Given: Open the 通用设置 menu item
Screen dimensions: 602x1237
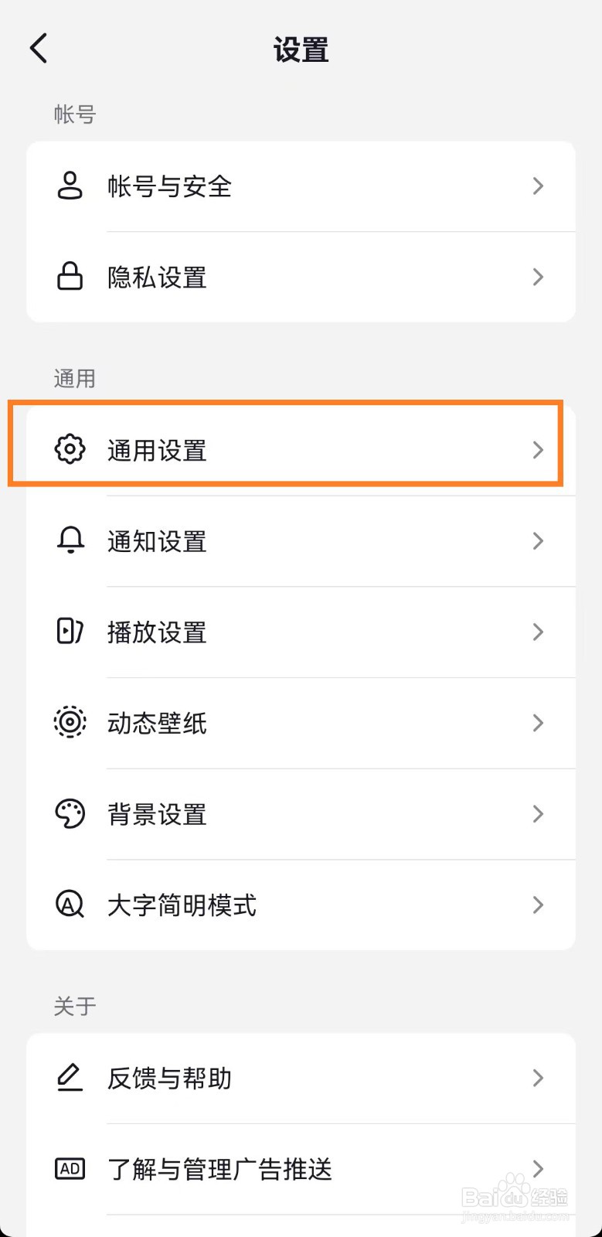Looking at the screenshot, I should (x=157, y=450).
